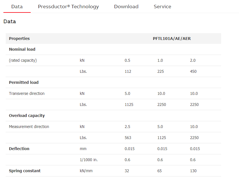Click the Transverse direction row label
The image size is (239, 177).
point(27,93)
